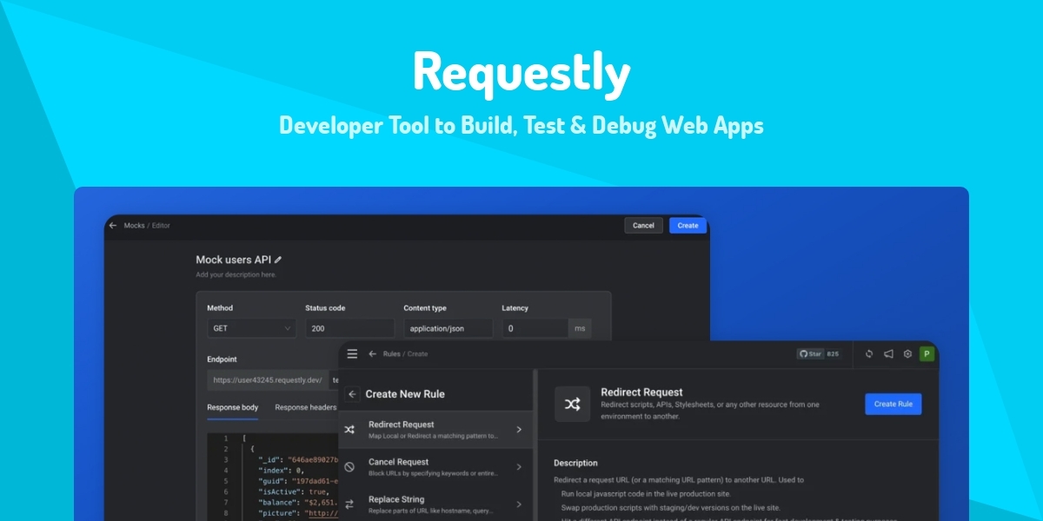
Task: Open the hamburger menu in Rules window
Action: coord(352,353)
